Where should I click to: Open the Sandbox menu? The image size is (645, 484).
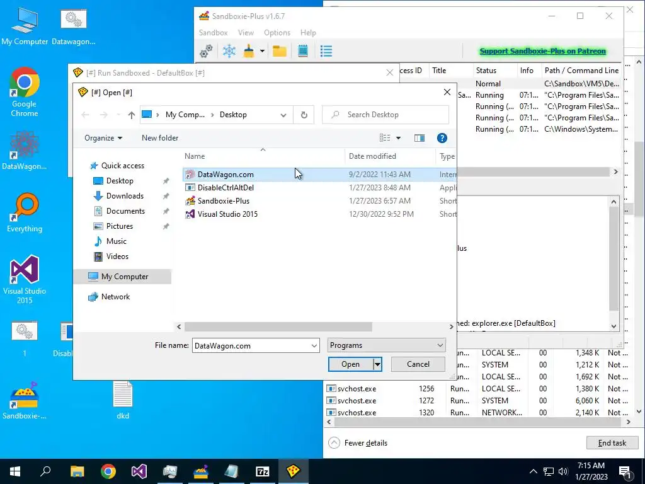pyautogui.click(x=213, y=33)
